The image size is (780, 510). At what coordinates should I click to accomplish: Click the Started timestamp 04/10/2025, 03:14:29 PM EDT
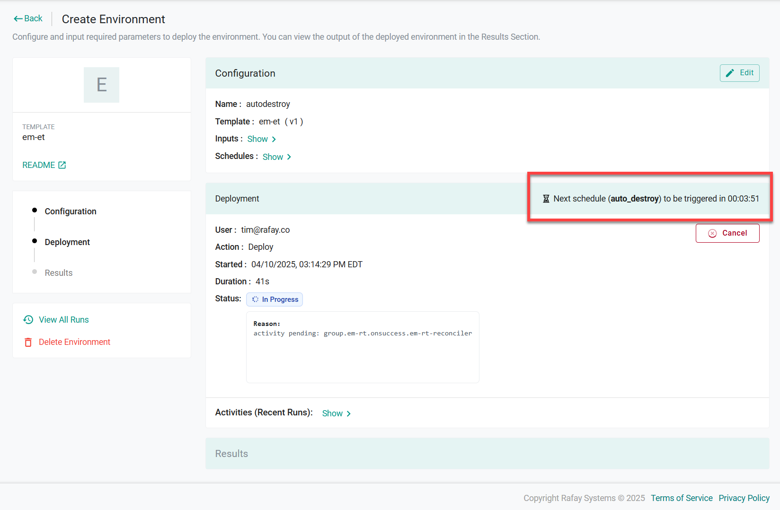(x=307, y=264)
